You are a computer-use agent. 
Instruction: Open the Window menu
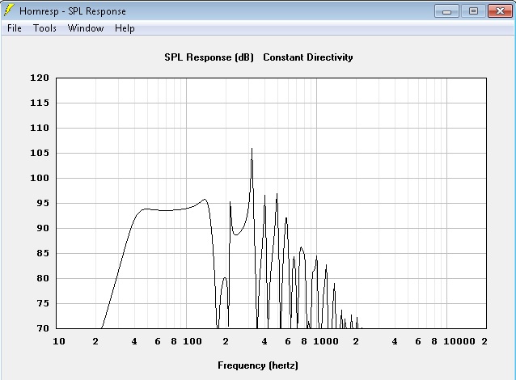coord(86,28)
